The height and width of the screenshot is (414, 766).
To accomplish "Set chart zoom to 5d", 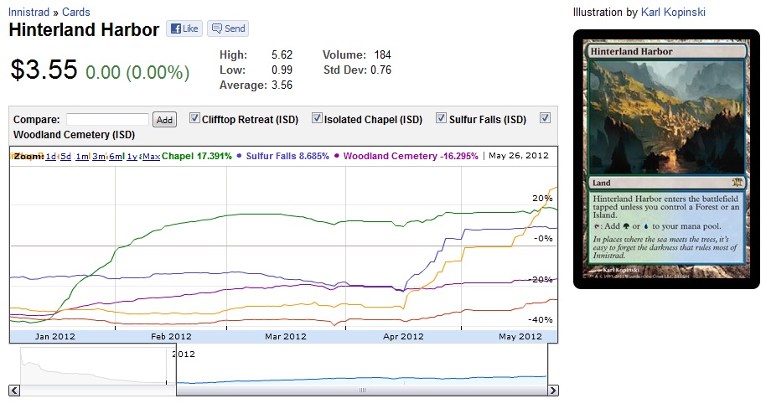I will click(x=65, y=157).
